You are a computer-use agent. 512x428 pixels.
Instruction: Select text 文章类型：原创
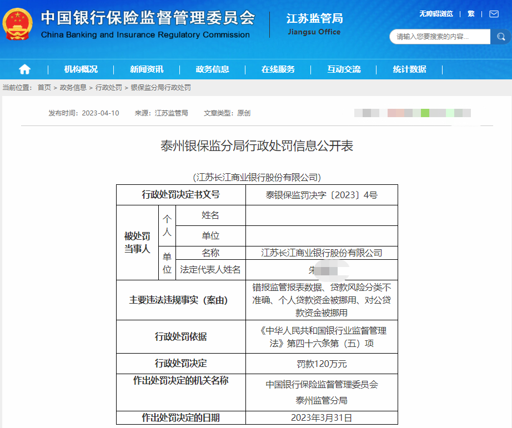click(x=227, y=113)
